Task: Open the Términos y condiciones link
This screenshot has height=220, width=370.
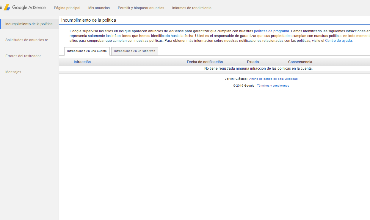Action: (273, 86)
